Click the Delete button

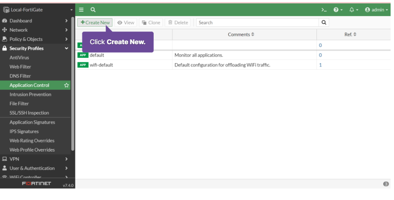click(x=178, y=23)
